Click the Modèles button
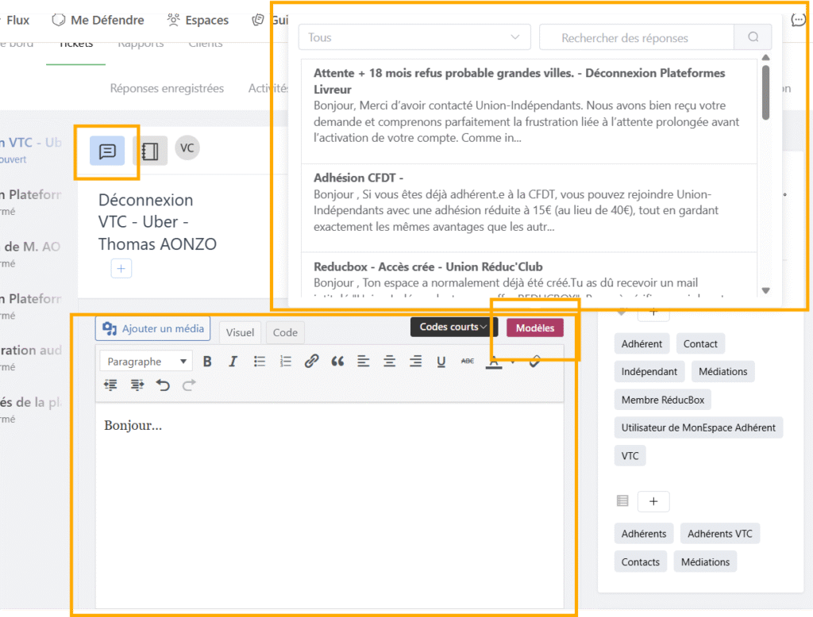 535,328
